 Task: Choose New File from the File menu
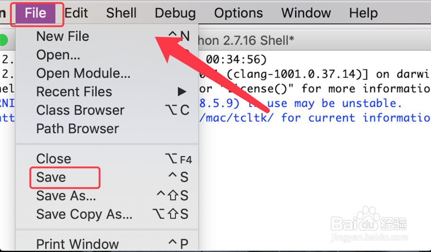pyautogui.click(x=107, y=36)
